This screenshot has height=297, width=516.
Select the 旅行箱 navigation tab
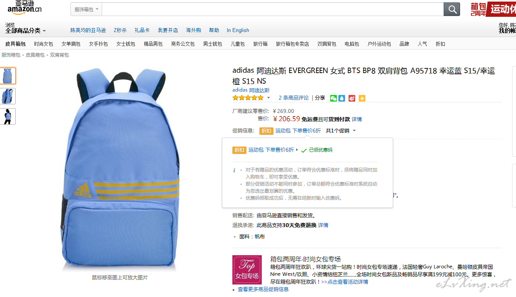tap(260, 44)
